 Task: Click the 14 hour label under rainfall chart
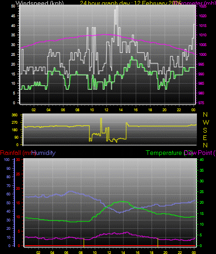pos(123,253)
